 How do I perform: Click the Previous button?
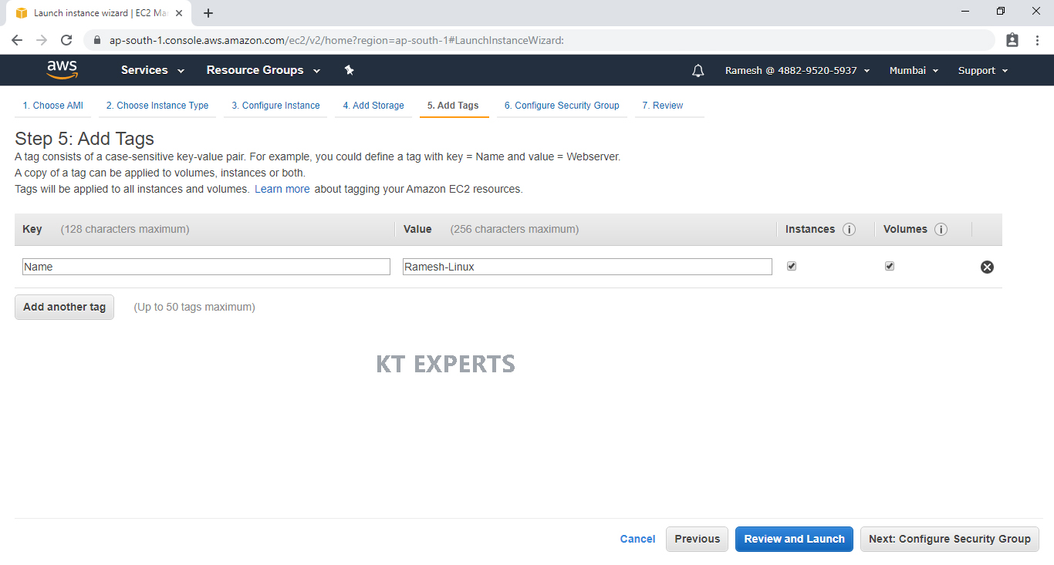pyautogui.click(x=697, y=539)
